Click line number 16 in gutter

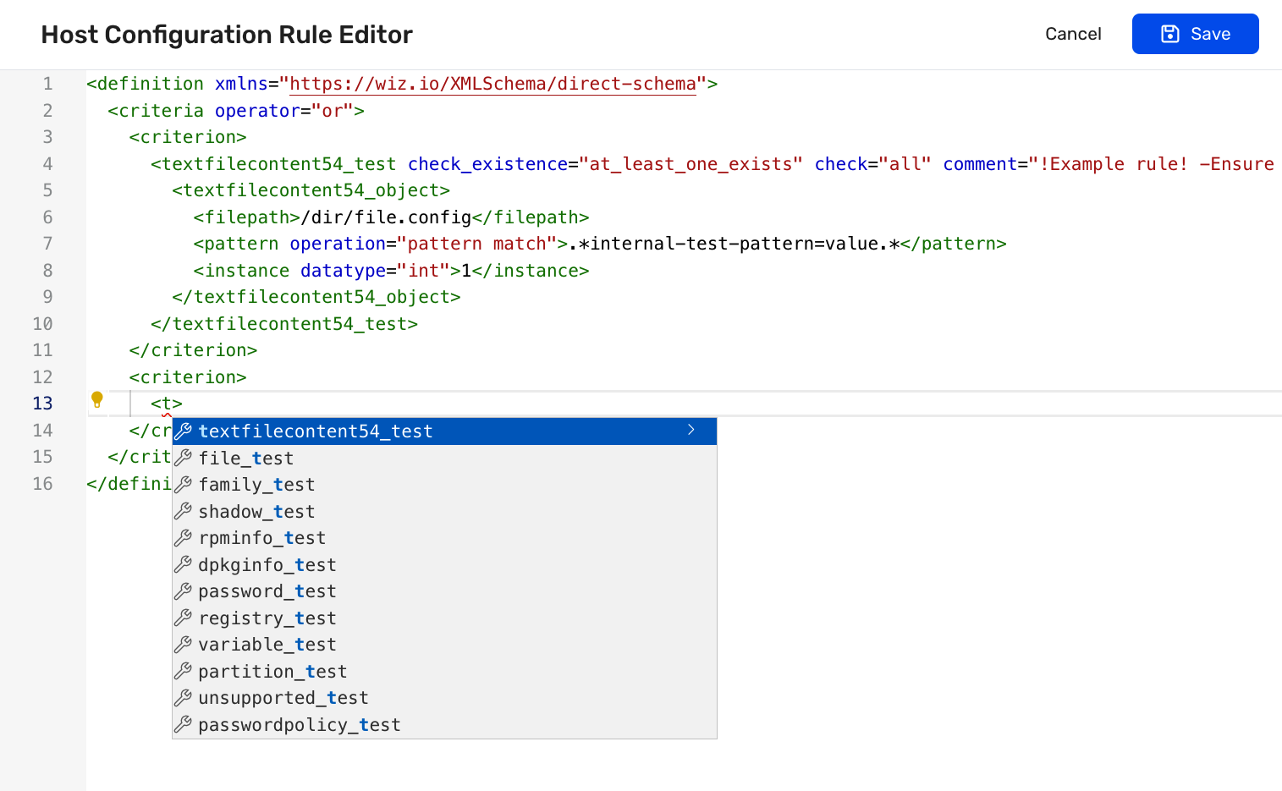click(42, 484)
